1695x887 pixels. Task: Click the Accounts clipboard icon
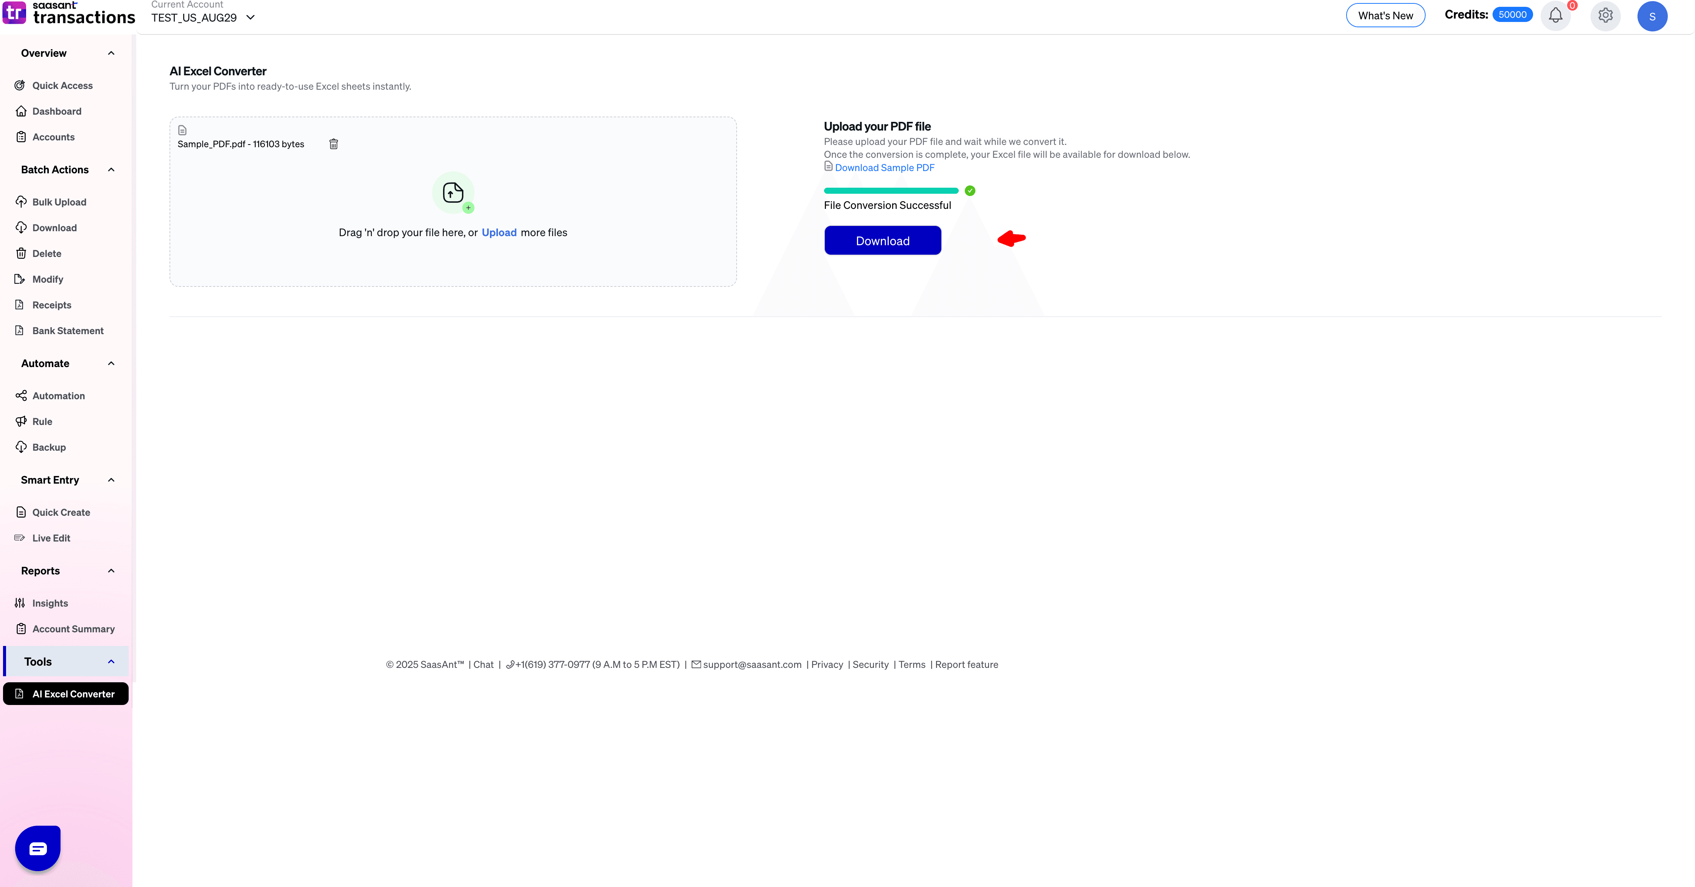click(20, 137)
